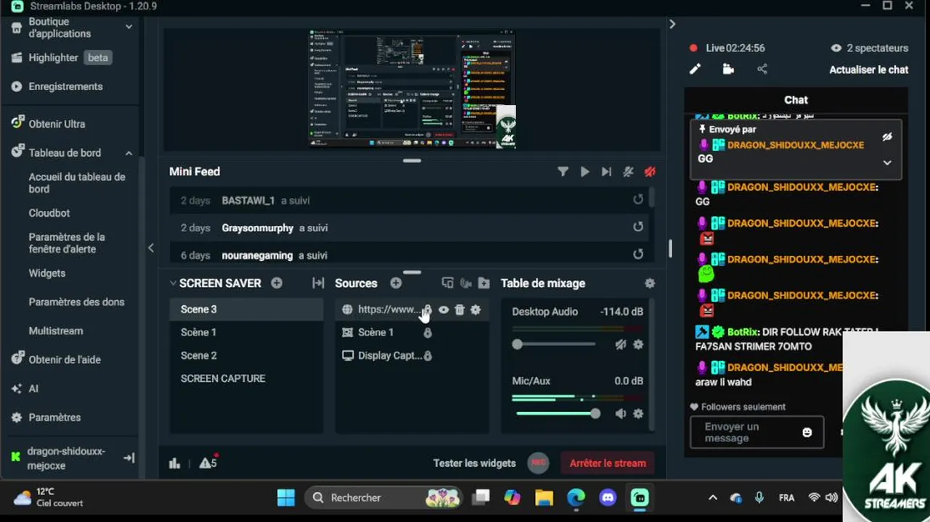Click Arrêter le stream button
Viewport: 930px width, 522px height.
[x=608, y=463]
